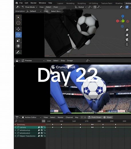This screenshot has width=131, height=149.
Task: Open the Render menu
Action: pos(33,3)
